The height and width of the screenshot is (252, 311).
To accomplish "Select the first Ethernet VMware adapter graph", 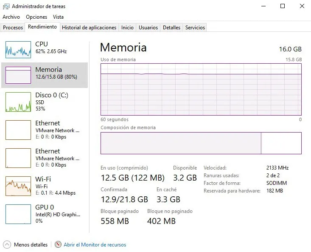I will pyautogui.click(x=18, y=130).
